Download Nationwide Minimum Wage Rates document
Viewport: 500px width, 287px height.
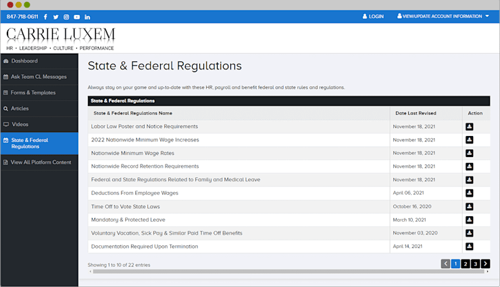click(470, 153)
